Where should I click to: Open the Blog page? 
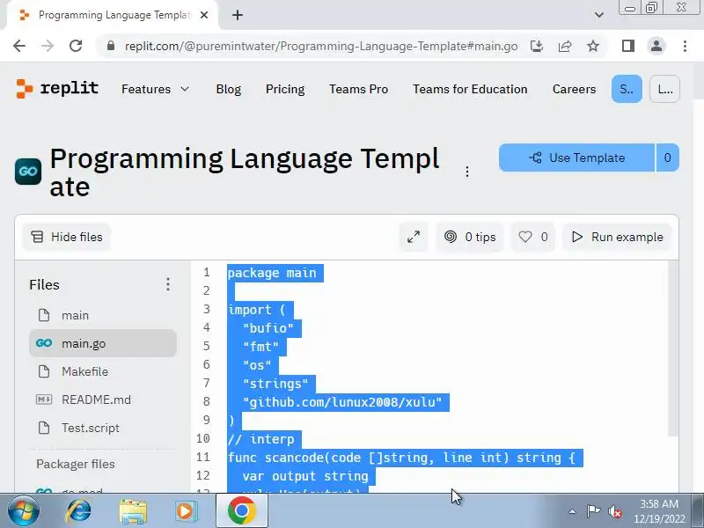229,89
